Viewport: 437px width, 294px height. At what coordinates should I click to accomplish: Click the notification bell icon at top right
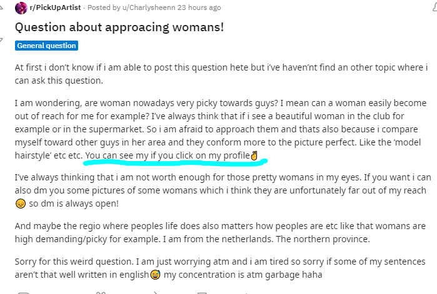coord(434,7)
